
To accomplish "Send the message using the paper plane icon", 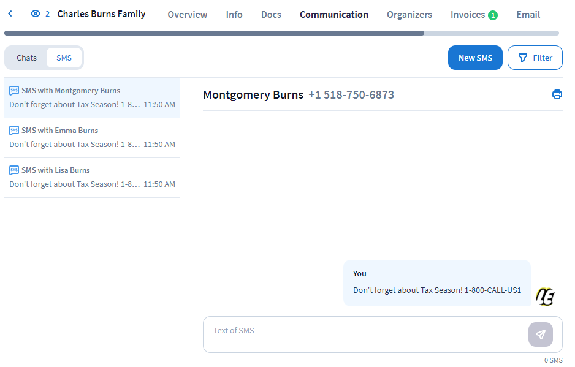I will (540, 335).
